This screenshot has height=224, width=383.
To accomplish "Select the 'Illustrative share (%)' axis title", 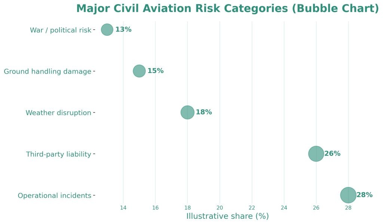I will 227,216.
